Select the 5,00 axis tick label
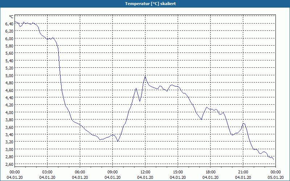Viewport: 290px width, 181px height. [9, 75]
